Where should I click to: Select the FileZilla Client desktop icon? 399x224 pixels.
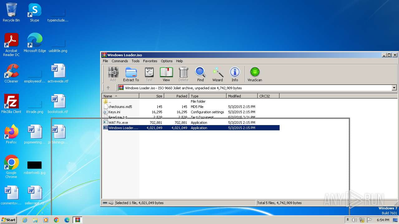[11, 104]
